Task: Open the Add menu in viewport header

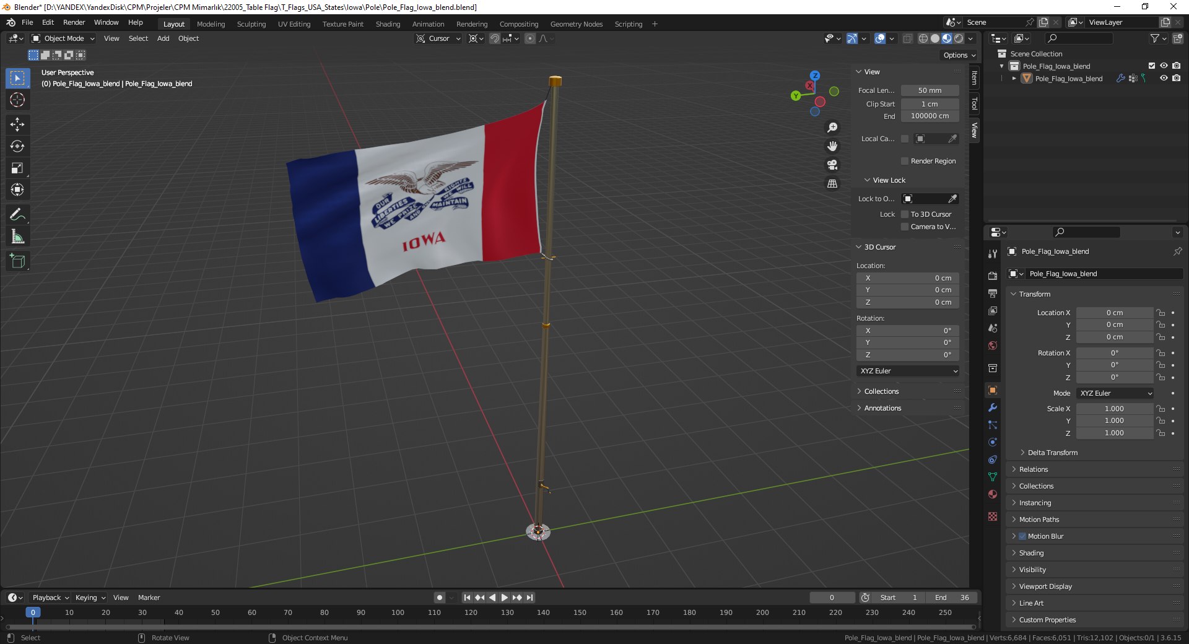Action: click(x=163, y=38)
